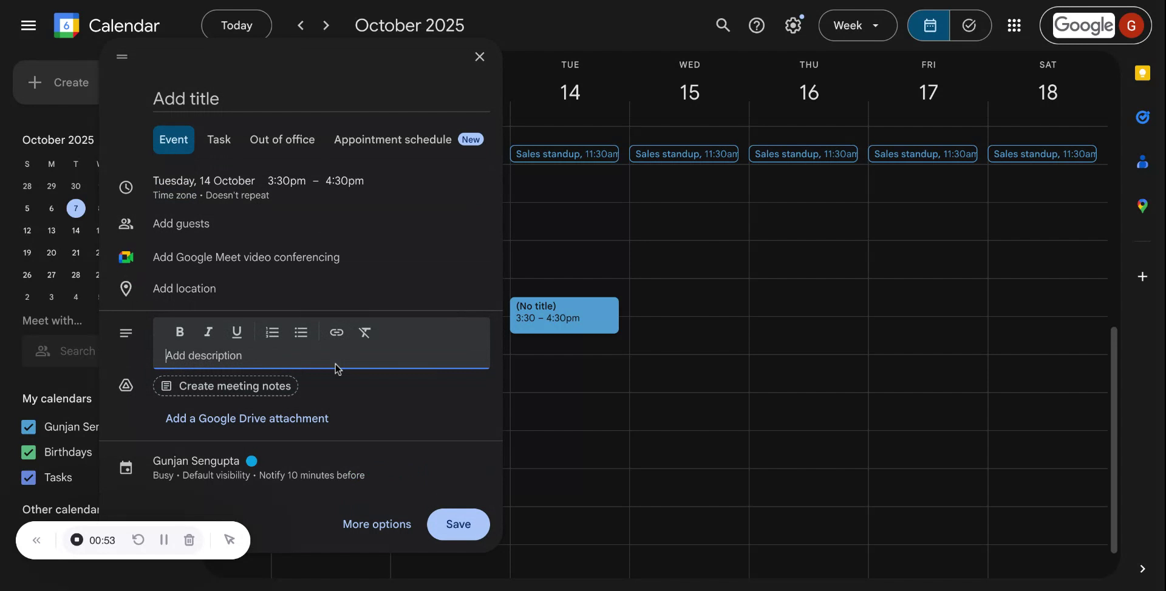The image size is (1166, 591).
Task: Insert a link in the description
Action: 336,333
